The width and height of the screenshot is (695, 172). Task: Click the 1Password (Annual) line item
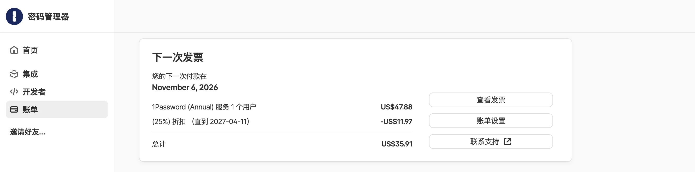point(204,106)
